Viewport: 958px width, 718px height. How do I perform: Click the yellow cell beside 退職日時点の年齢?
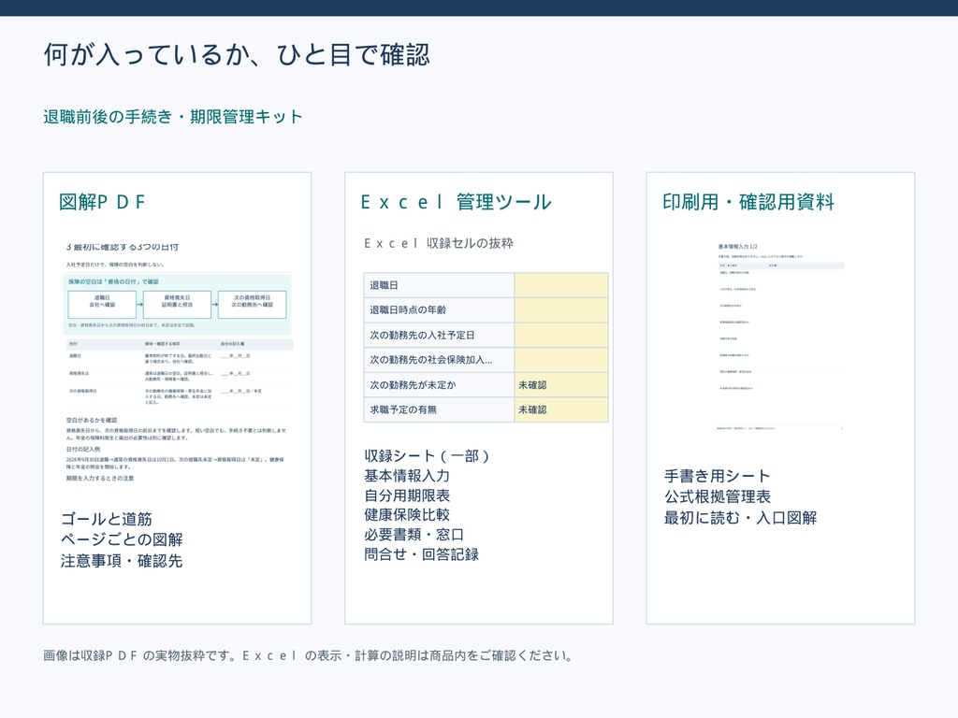click(561, 310)
